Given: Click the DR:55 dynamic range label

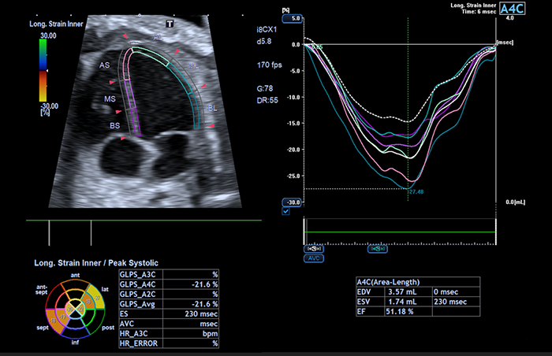Looking at the screenshot, I should coord(267,100).
